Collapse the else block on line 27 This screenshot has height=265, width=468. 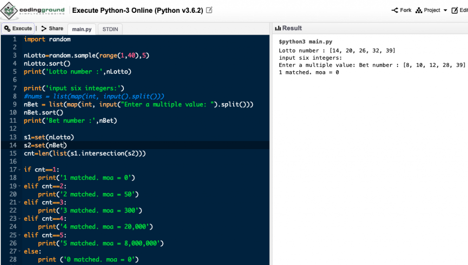(19, 252)
